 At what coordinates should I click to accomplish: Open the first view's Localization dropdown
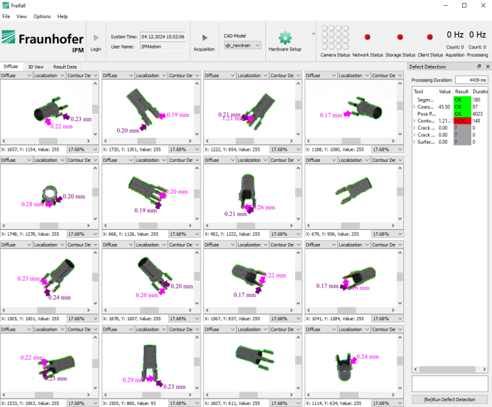[48, 76]
